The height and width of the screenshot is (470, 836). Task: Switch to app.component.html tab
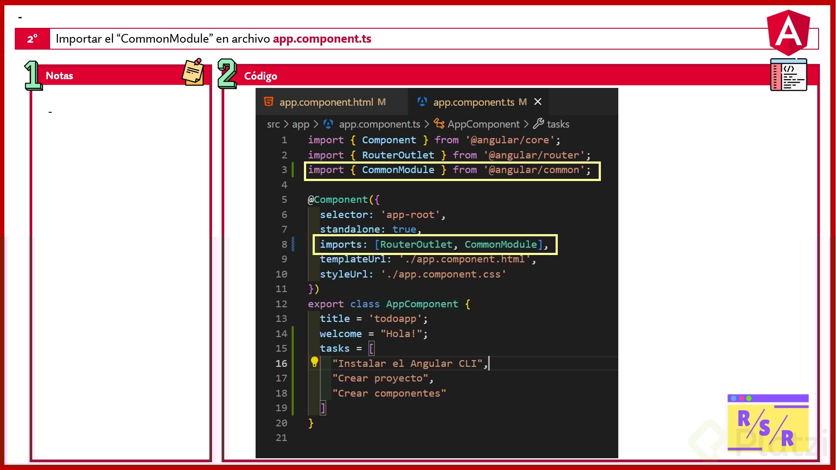[x=326, y=102]
